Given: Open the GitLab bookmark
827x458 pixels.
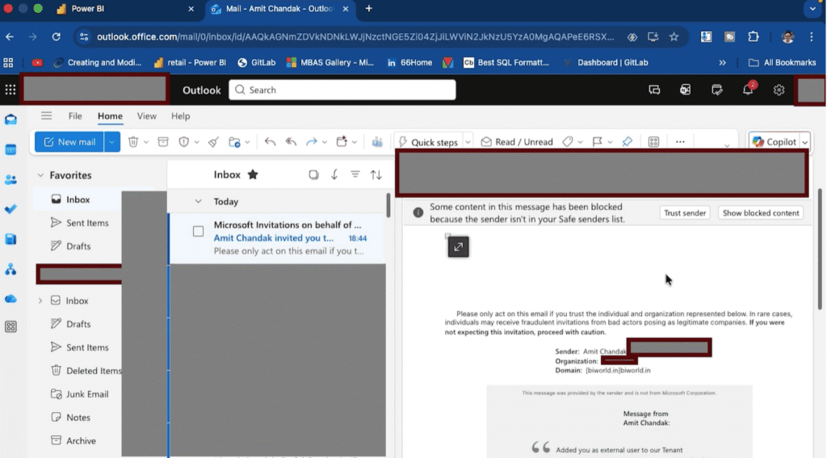Looking at the screenshot, I should pyautogui.click(x=256, y=62).
